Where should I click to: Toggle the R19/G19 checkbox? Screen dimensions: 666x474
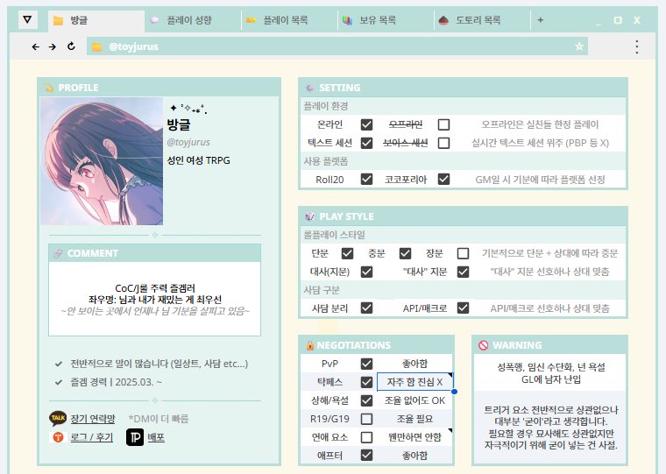366,419
